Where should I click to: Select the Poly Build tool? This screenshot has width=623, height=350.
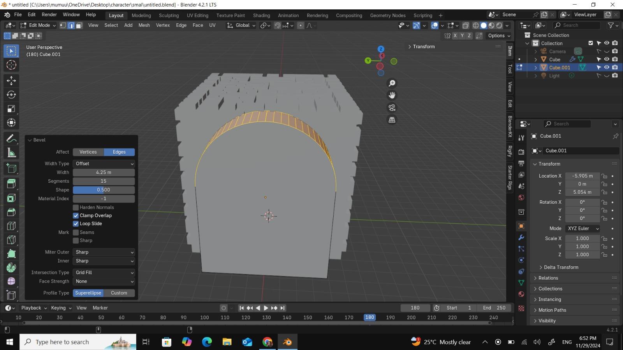click(x=11, y=254)
